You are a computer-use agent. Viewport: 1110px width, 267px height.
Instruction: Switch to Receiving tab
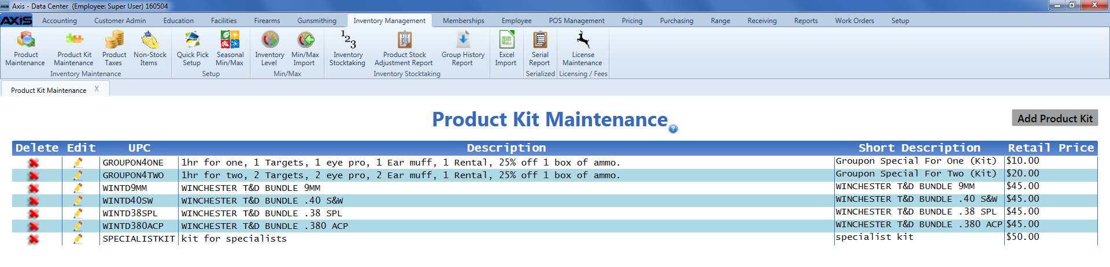coord(763,21)
